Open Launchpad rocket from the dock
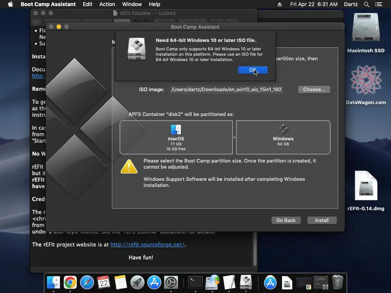This screenshot has height=293, width=391. click(x=137, y=283)
